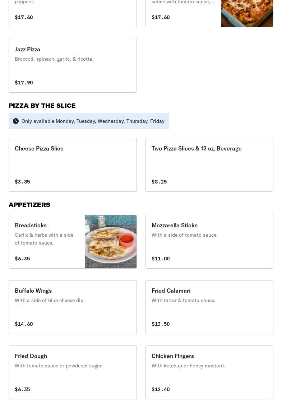Open the Breadsticks item title

point(31,225)
